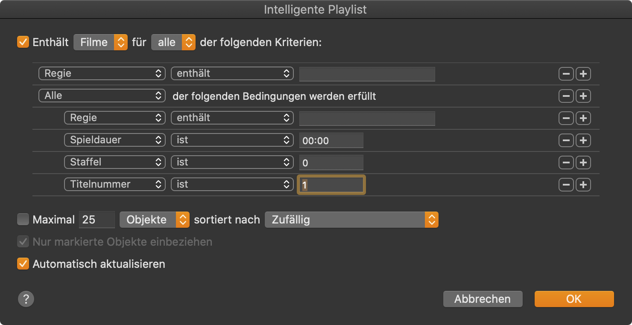This screenshot has height=325, width=632.
Task: Open the help question mark button
Action: (x=26, y=299)
